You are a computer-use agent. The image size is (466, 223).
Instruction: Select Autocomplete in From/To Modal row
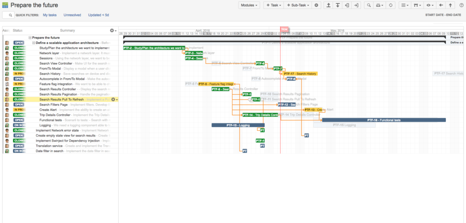coord(61,79)
